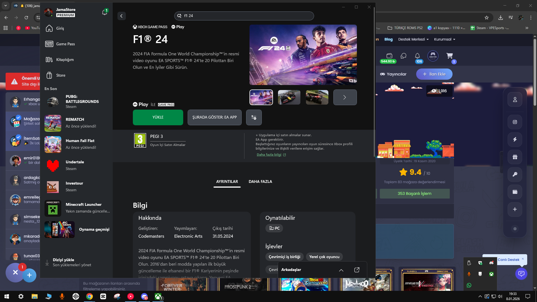Open the website chat messages icon
This screenshot has height=302, width=537.
[x=403, y=56]
